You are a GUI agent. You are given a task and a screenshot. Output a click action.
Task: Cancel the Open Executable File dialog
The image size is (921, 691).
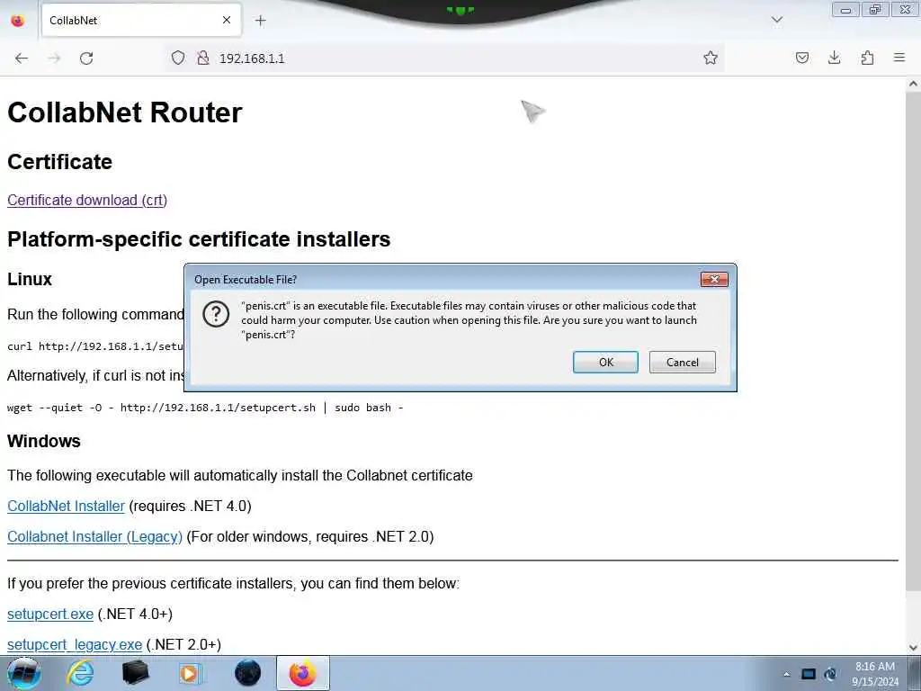(683, 362)
